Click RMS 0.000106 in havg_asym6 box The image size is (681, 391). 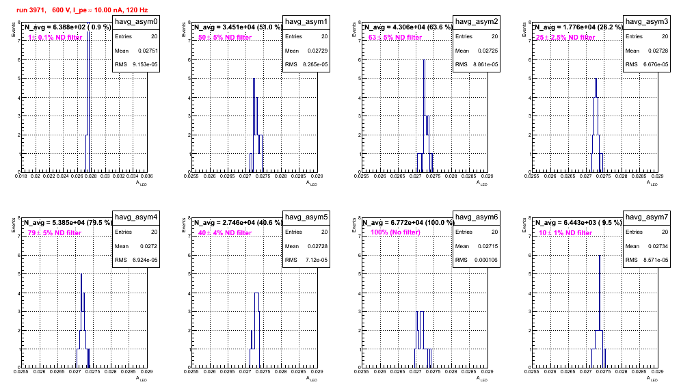point(477,260)
